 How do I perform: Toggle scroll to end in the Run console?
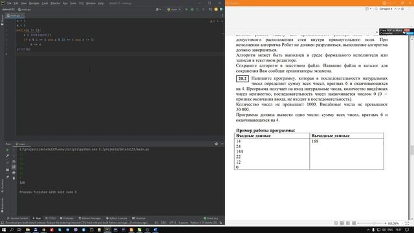14,167
